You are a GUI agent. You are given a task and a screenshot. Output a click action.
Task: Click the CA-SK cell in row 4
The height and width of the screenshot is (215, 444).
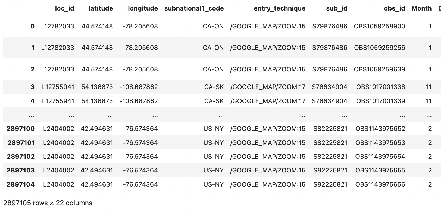214,101
